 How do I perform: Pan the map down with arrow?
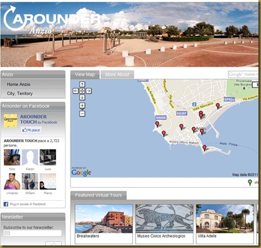82,98
